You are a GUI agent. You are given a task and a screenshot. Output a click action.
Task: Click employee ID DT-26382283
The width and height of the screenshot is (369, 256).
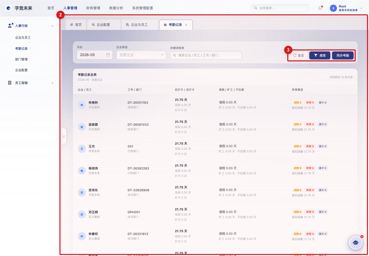[138, 168]
